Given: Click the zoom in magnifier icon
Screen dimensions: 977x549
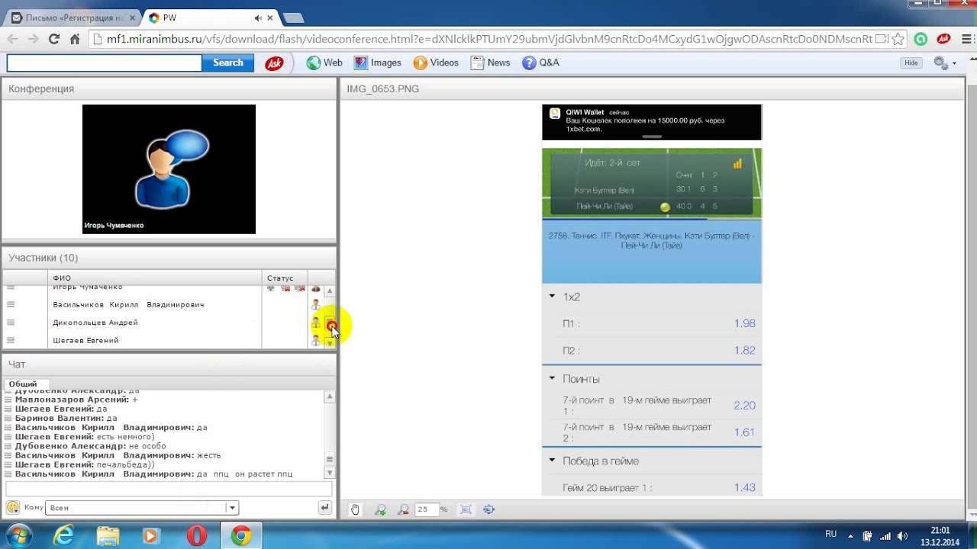Looking at the screenshot, I should click(380, 509).
